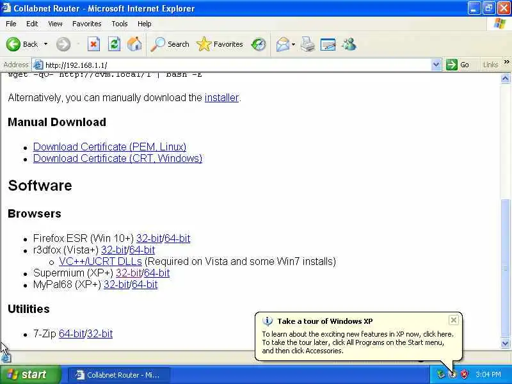512x384 pixels.
Task: Download 7-Zip 32-bit
Action: (100, 333)
